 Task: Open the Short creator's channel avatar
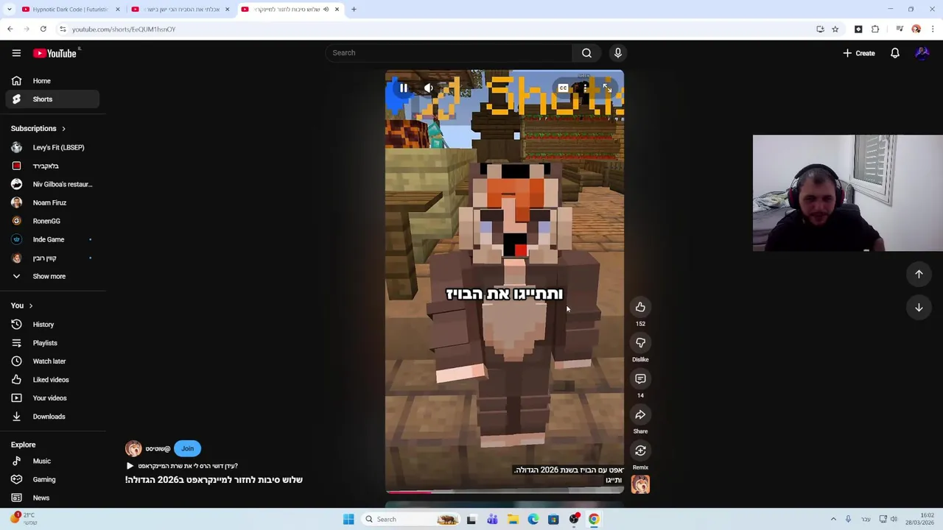pos(133,448)
